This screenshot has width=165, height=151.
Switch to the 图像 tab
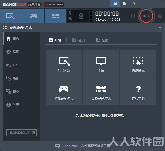point(102,40)
